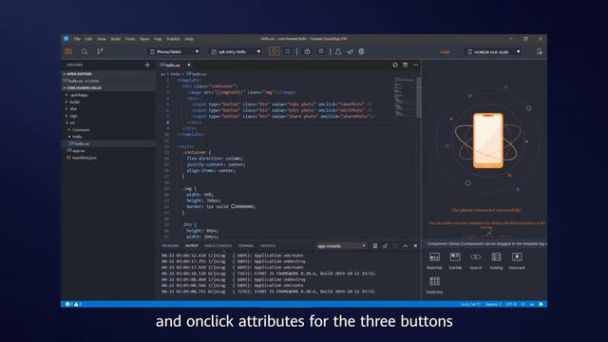Click the code minimap preview
Screen dimensions: 608x342
[x=405, y=97]
